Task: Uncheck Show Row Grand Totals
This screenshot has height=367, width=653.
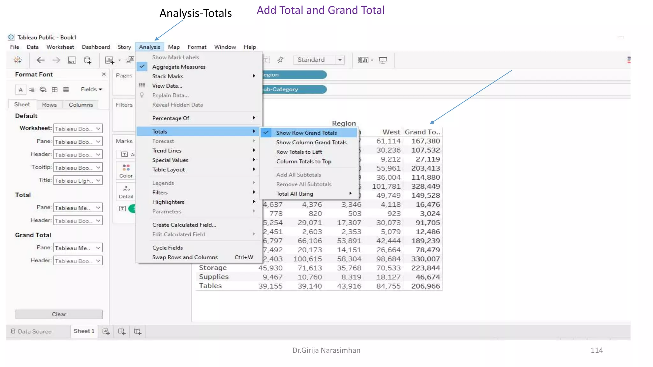Action: click(306, 133)
